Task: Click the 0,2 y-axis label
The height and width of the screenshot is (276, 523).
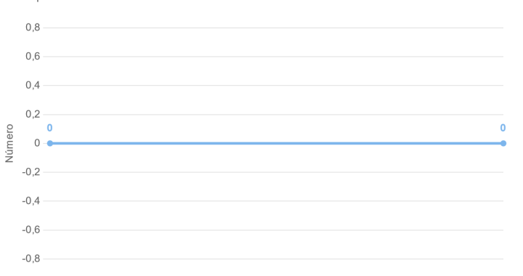Action: coord(33,114)
